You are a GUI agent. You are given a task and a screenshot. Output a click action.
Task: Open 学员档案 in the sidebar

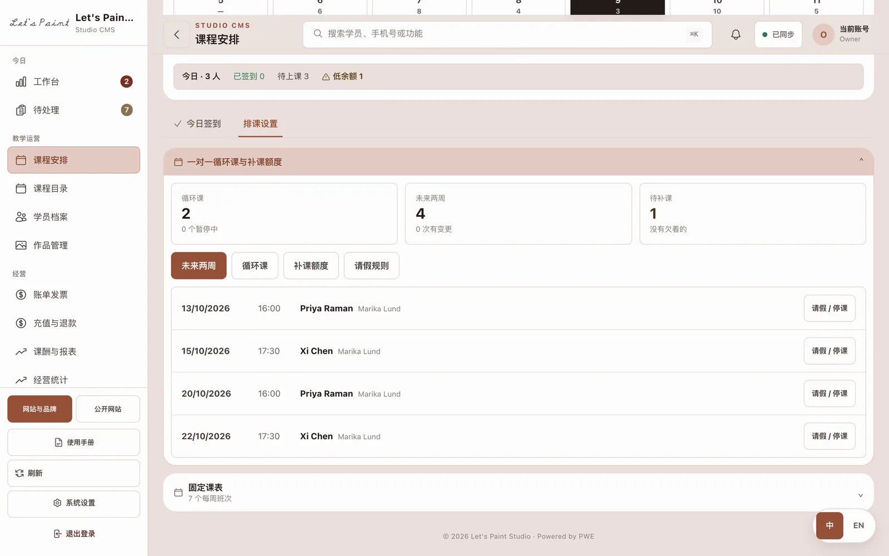point(73,217)
